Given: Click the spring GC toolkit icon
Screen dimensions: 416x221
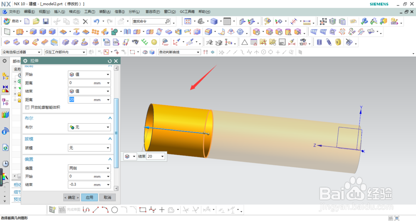Looking at the screenshot, I should point(329,42).
